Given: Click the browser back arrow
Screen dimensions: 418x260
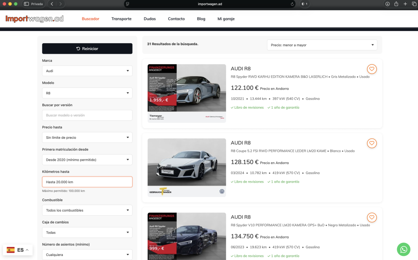Looking at the screenshot, I should [52, 4].
